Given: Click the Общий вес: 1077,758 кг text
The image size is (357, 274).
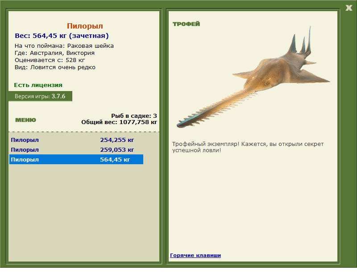Looking at the screenshot, I should [119, 122].
